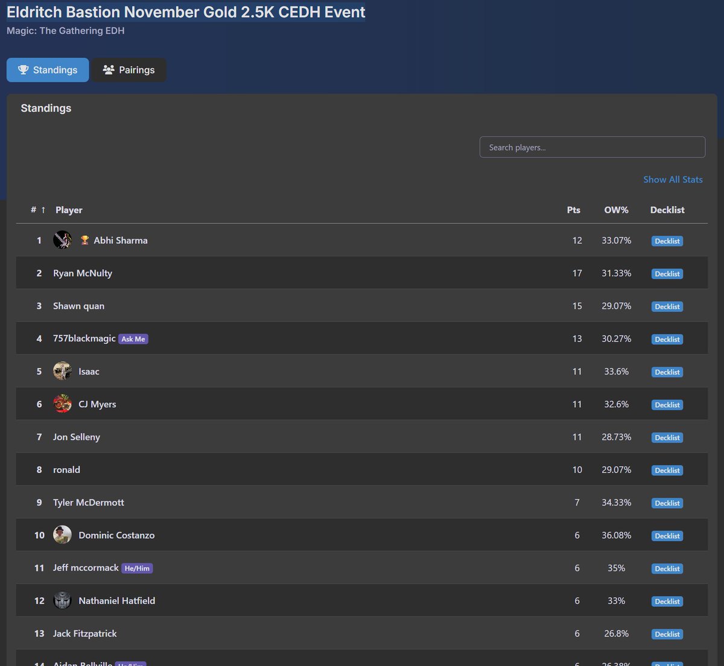Open Dominic Costanzo's Decklist
This screenshot has width=724, height=666.
click(x=667, y=536)
